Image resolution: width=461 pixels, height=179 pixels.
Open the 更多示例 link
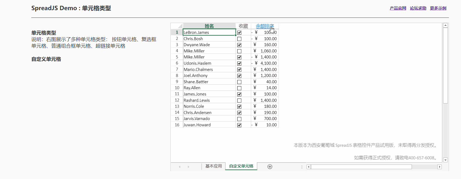[438, 8]
